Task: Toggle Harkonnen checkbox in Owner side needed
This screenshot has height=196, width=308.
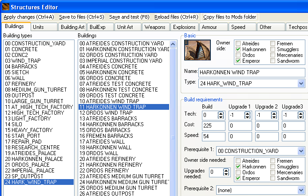Action: [238, 167]
